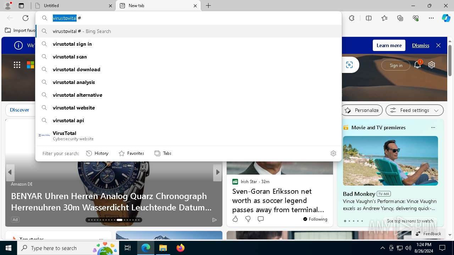454x255 pixels.
Task: Choose suggestion virustotal api
Action: pos(188,120)
